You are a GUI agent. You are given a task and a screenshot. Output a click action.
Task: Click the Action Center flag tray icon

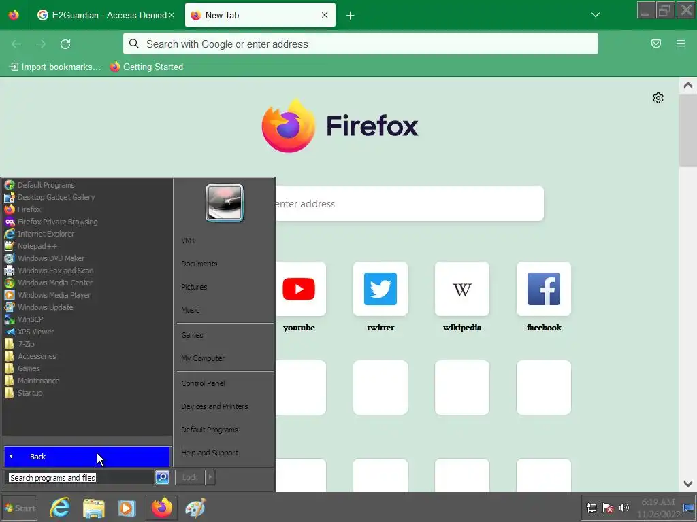[608, 508]
